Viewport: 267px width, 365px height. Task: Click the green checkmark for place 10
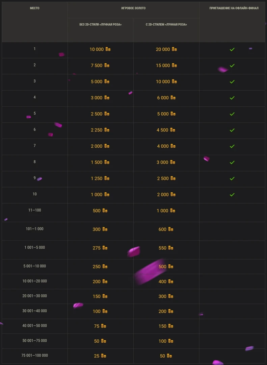(x=232, y=195)
